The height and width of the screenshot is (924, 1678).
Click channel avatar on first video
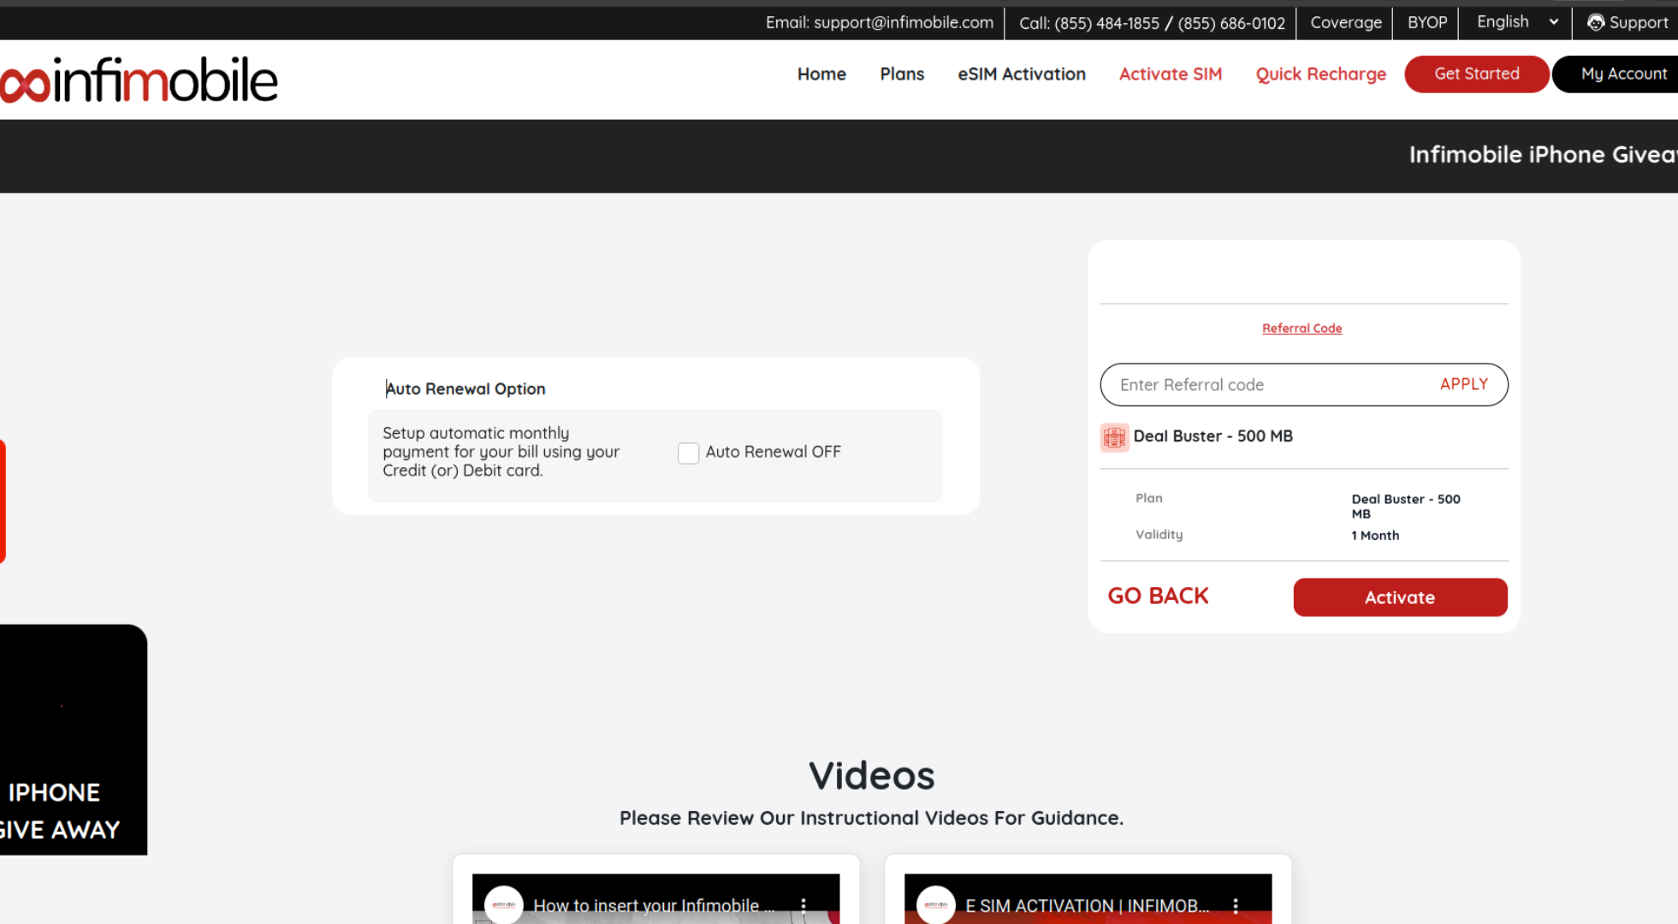click(503, 904)
